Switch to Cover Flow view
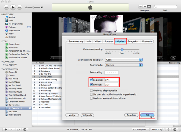 (149, 7)
